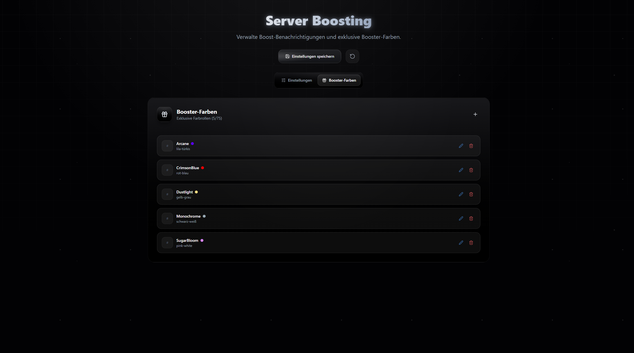The height and width of the screenshot is (353, 634).
Task: Click the hash icon of Monochrome row
Action: [167, 218]
